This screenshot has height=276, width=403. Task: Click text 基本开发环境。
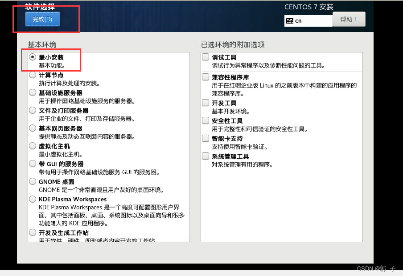(230, 111)
